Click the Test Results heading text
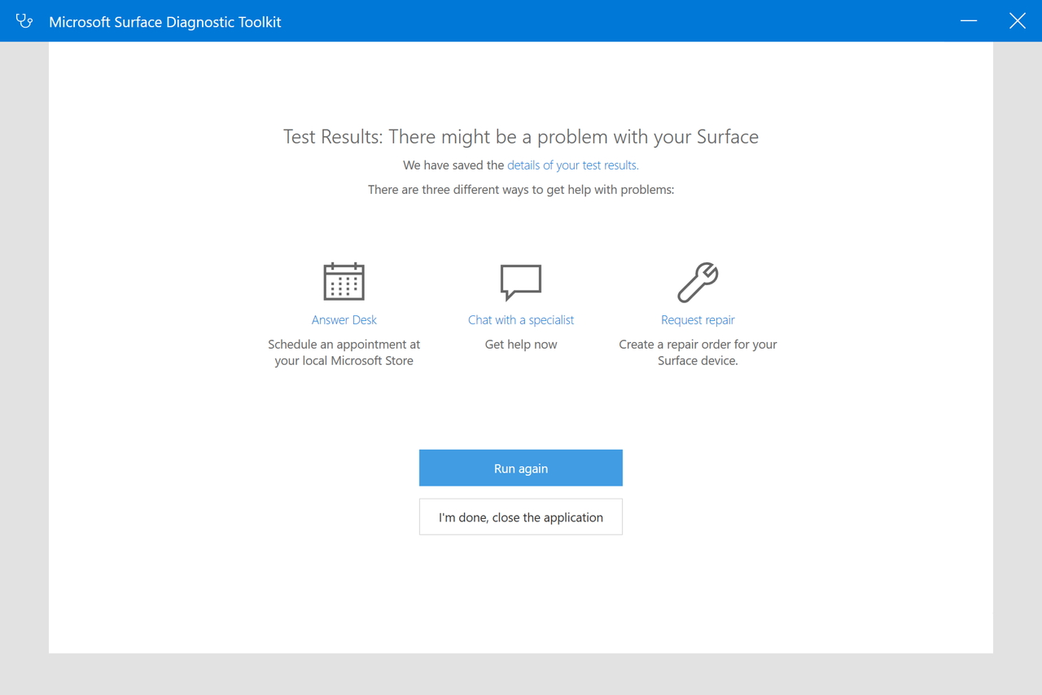This screenshot has height=695, width=1042. pos(521,137)
